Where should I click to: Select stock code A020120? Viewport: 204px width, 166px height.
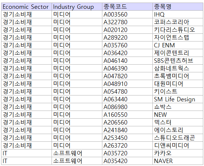127,30
